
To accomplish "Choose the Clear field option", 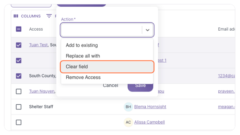I will tap(107, 66).
